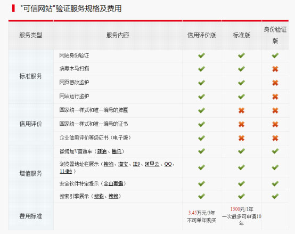Click the red cross for 电子版证书 身份验证版
This screenshot has height=234, width=295.
click(x=275, y=138)
